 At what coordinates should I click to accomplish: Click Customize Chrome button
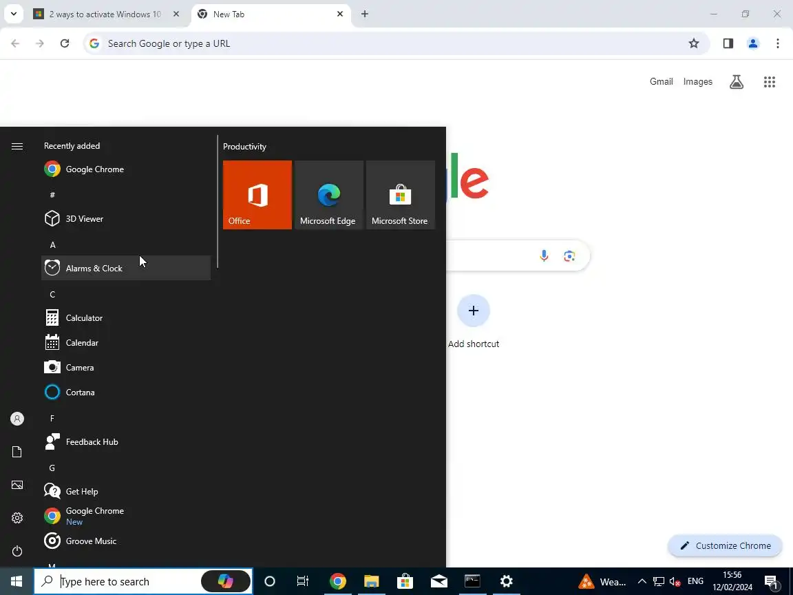point(726,545)
